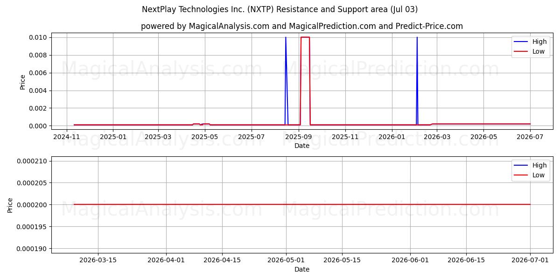Click the Date axis label under bottom chart

click(x=302, y=269)
